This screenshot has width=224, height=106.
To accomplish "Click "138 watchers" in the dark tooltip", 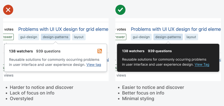I will coord(133,51).
